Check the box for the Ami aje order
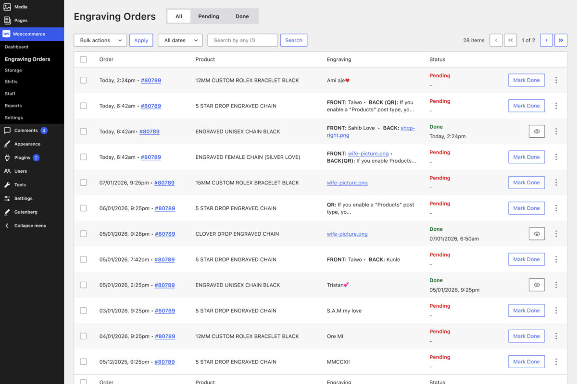The height and width of the screenshot is (384, 577). point(84,80)
